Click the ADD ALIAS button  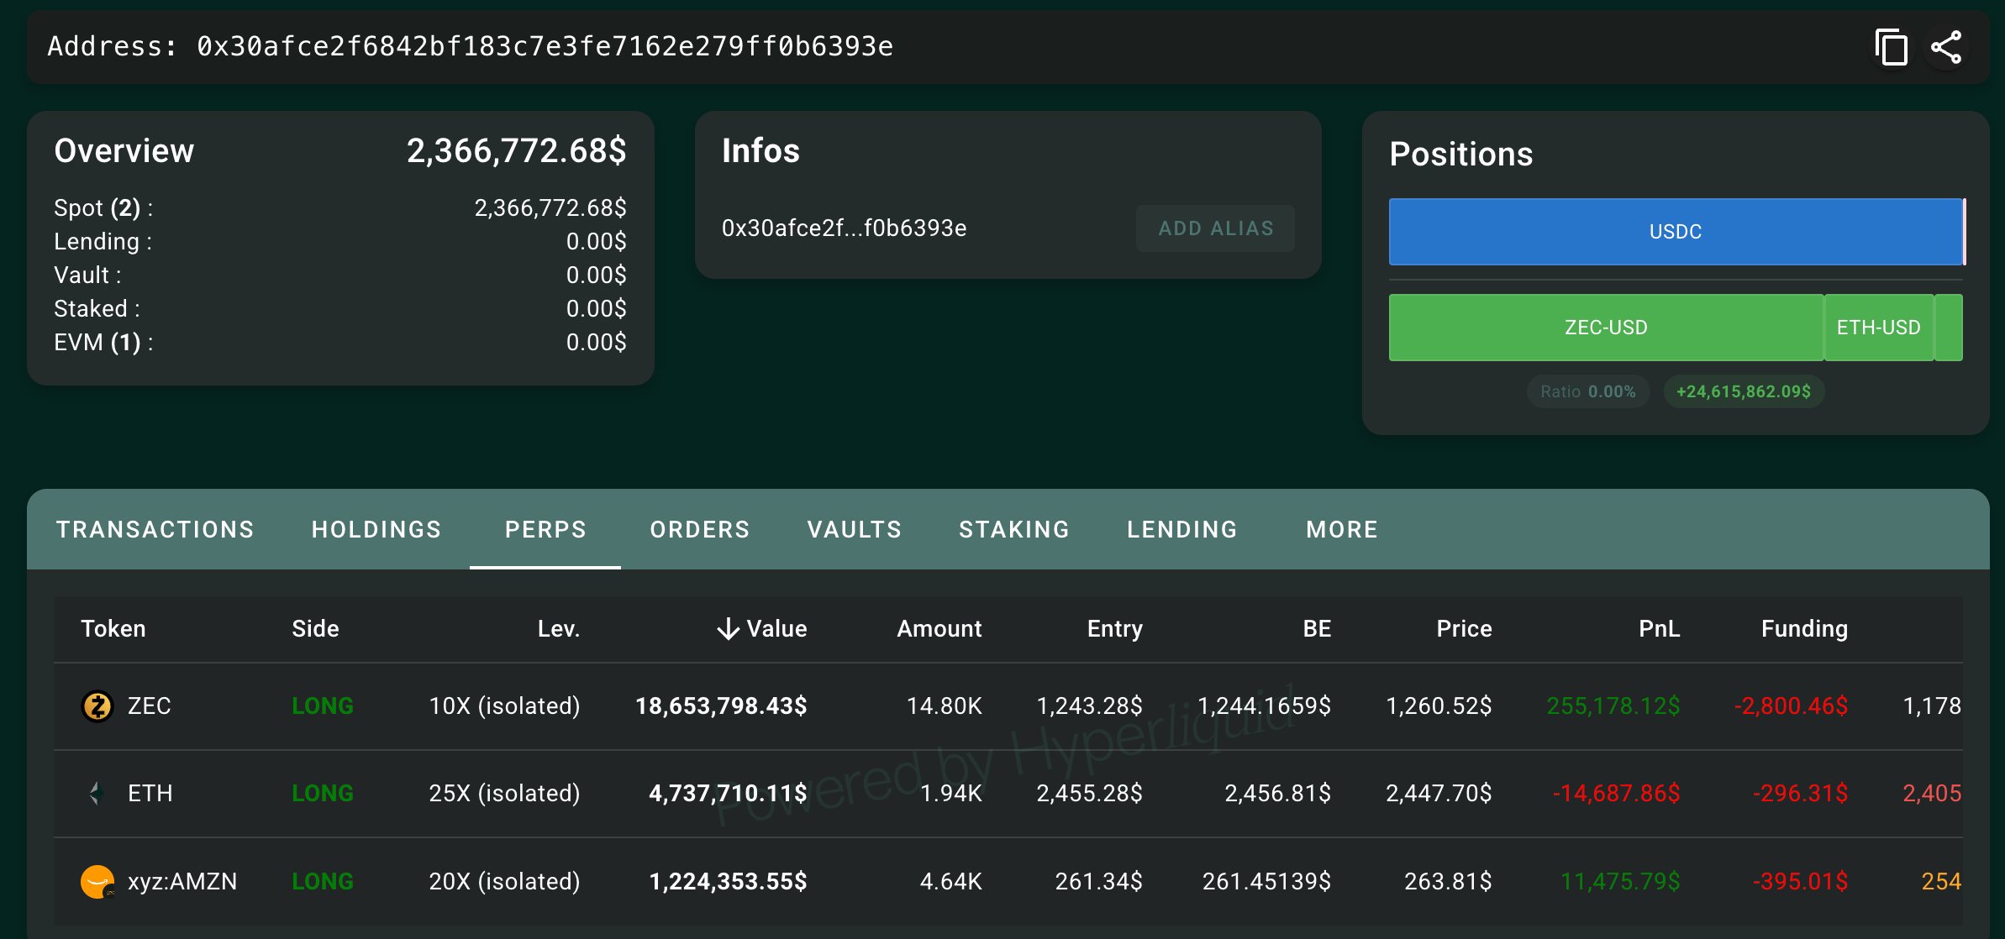1215,228
